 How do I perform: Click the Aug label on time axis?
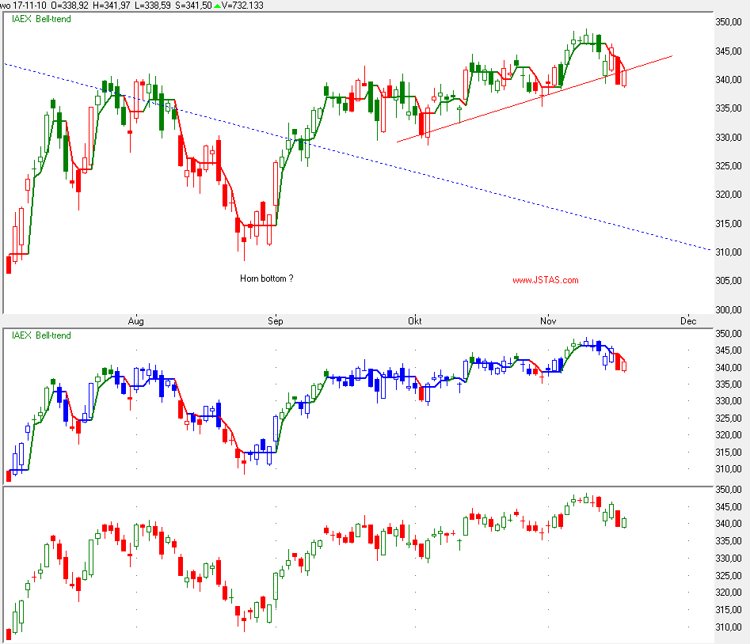(136, 321)
